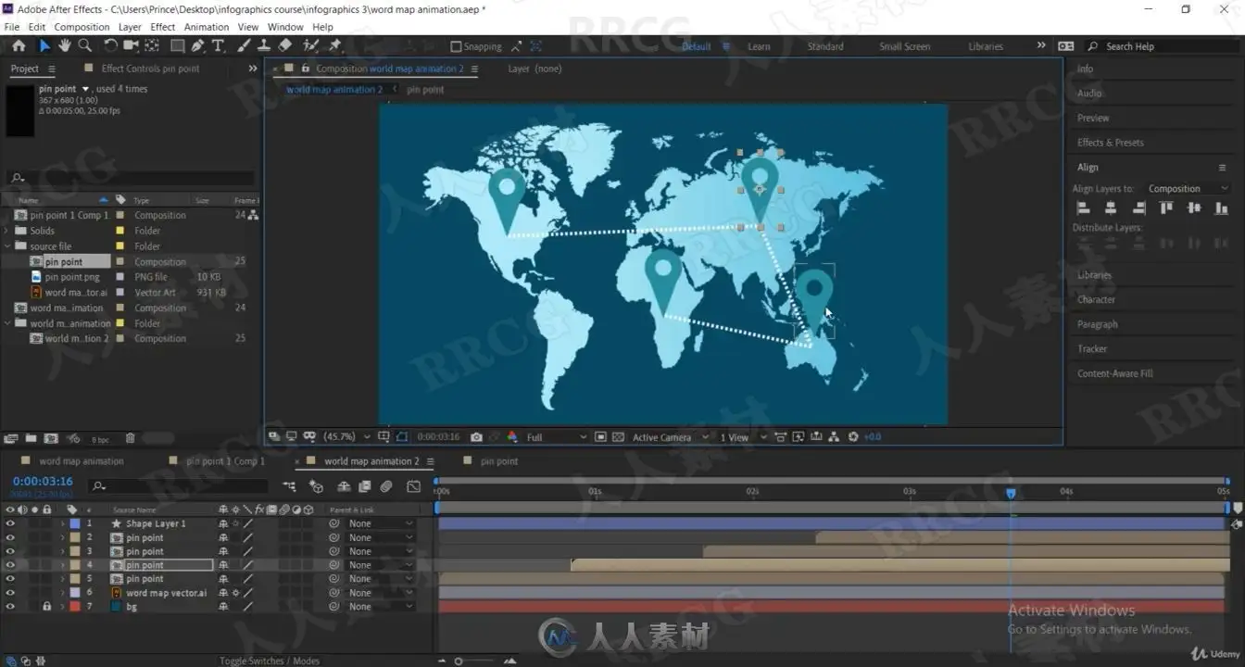Open the magnification ratio dropdown (45.7%)
The image size is (1245, 667).
click(x=346, y=437)
